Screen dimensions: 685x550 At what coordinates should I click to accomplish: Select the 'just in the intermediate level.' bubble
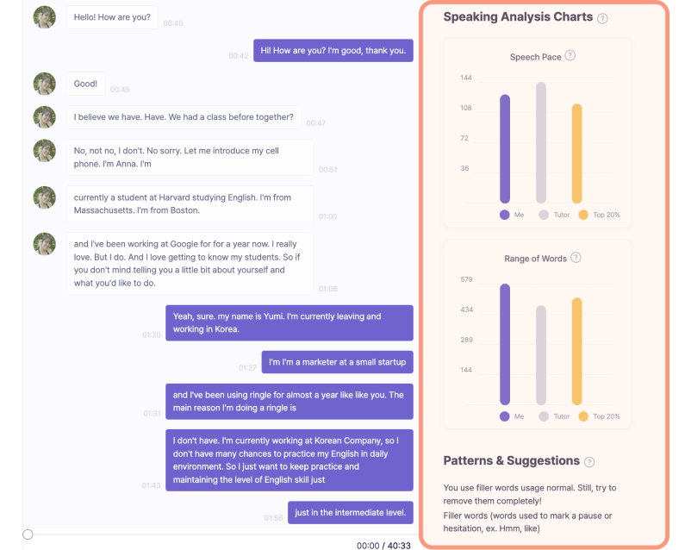point(351,512)
